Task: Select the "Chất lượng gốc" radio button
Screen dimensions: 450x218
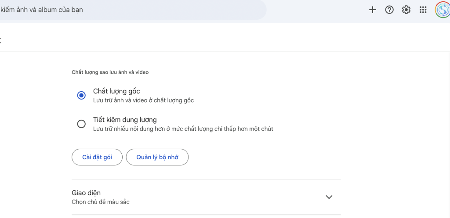Action: click(x=81, y=96)
